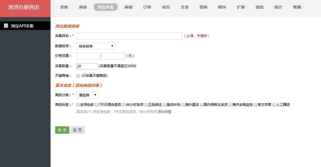Enable the 人工精选 tag checkbox

[x=274, y=105]
